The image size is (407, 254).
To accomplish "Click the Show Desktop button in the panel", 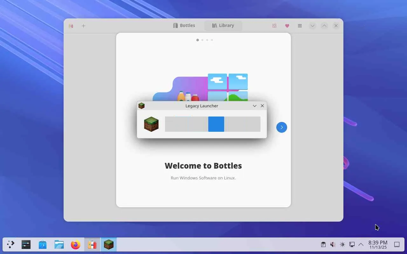I will (x=397, y=244).
